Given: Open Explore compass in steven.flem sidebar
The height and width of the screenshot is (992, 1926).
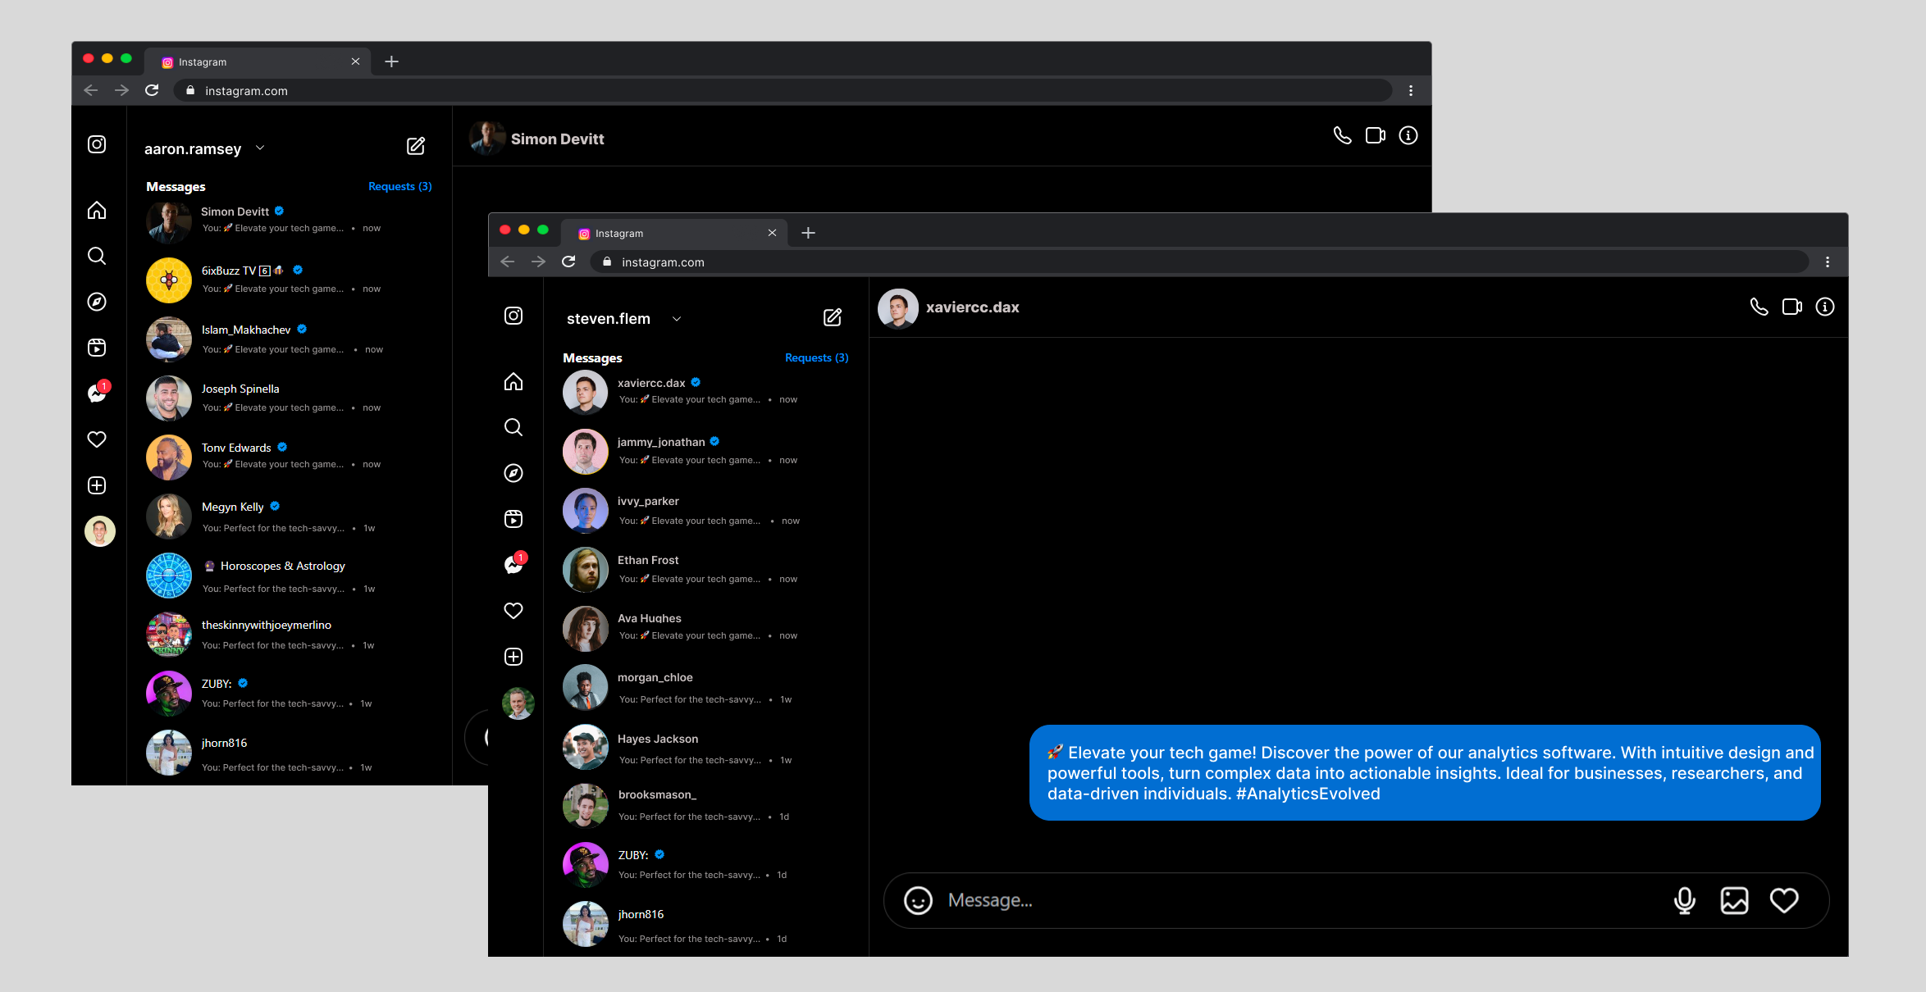Looking at the screenshot, I should pyautogui.click(x=513, y=473).
